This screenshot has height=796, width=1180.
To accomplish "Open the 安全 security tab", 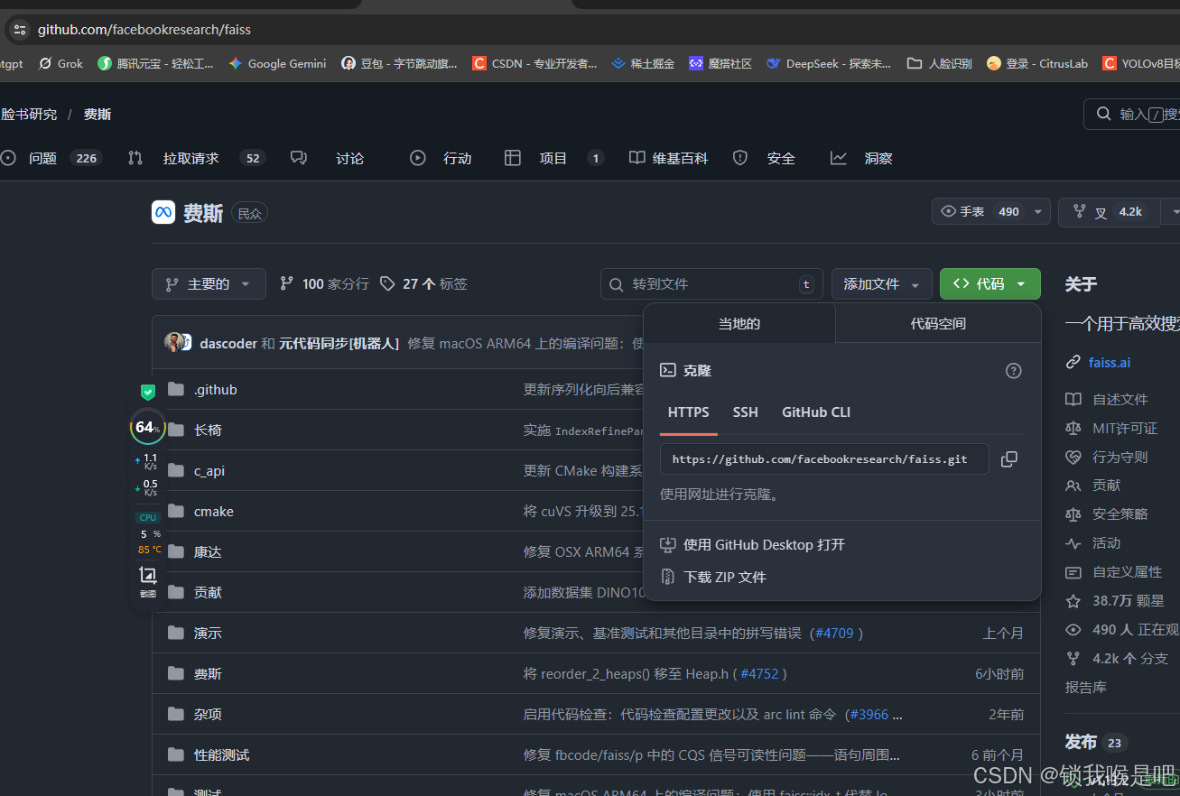I will [x=764, y=159].
